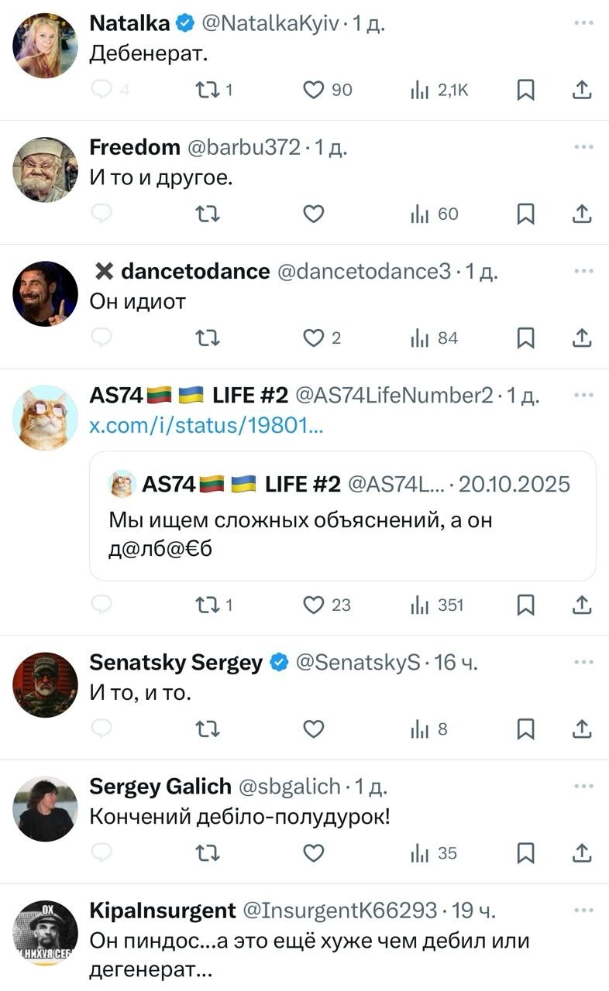Screen dimensions: 609x991
Task: Open more options for Natalka's tweet
Action: [583, 23]
